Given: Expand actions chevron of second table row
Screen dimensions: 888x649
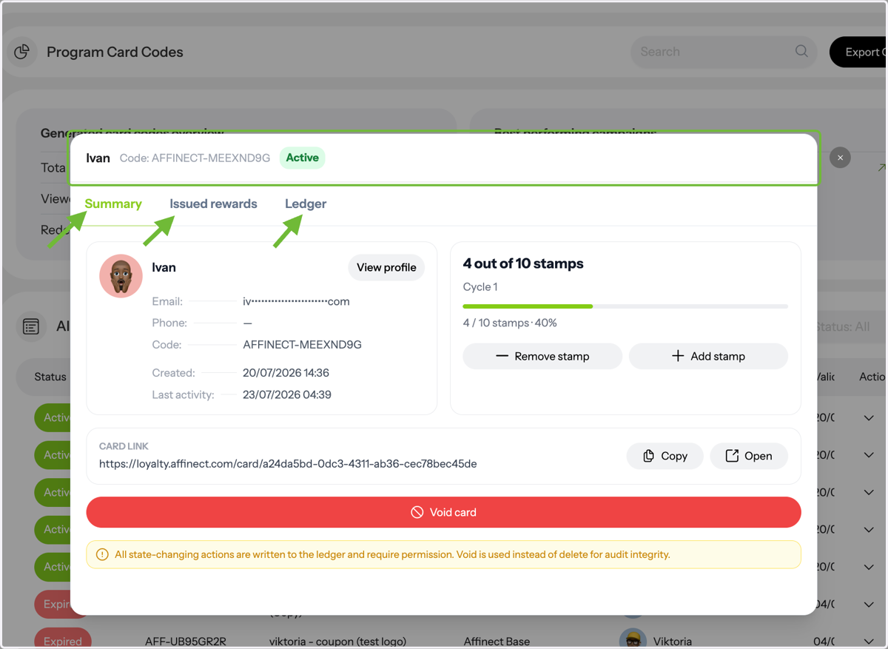Looking at the screenshot, I should [x=869, y=455].
